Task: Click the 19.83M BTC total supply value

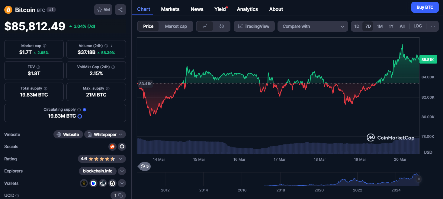Action: click(34, 95)
